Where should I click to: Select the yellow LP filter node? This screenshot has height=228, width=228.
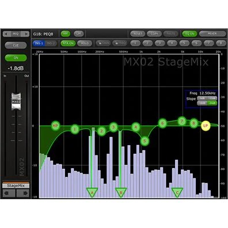206,126
